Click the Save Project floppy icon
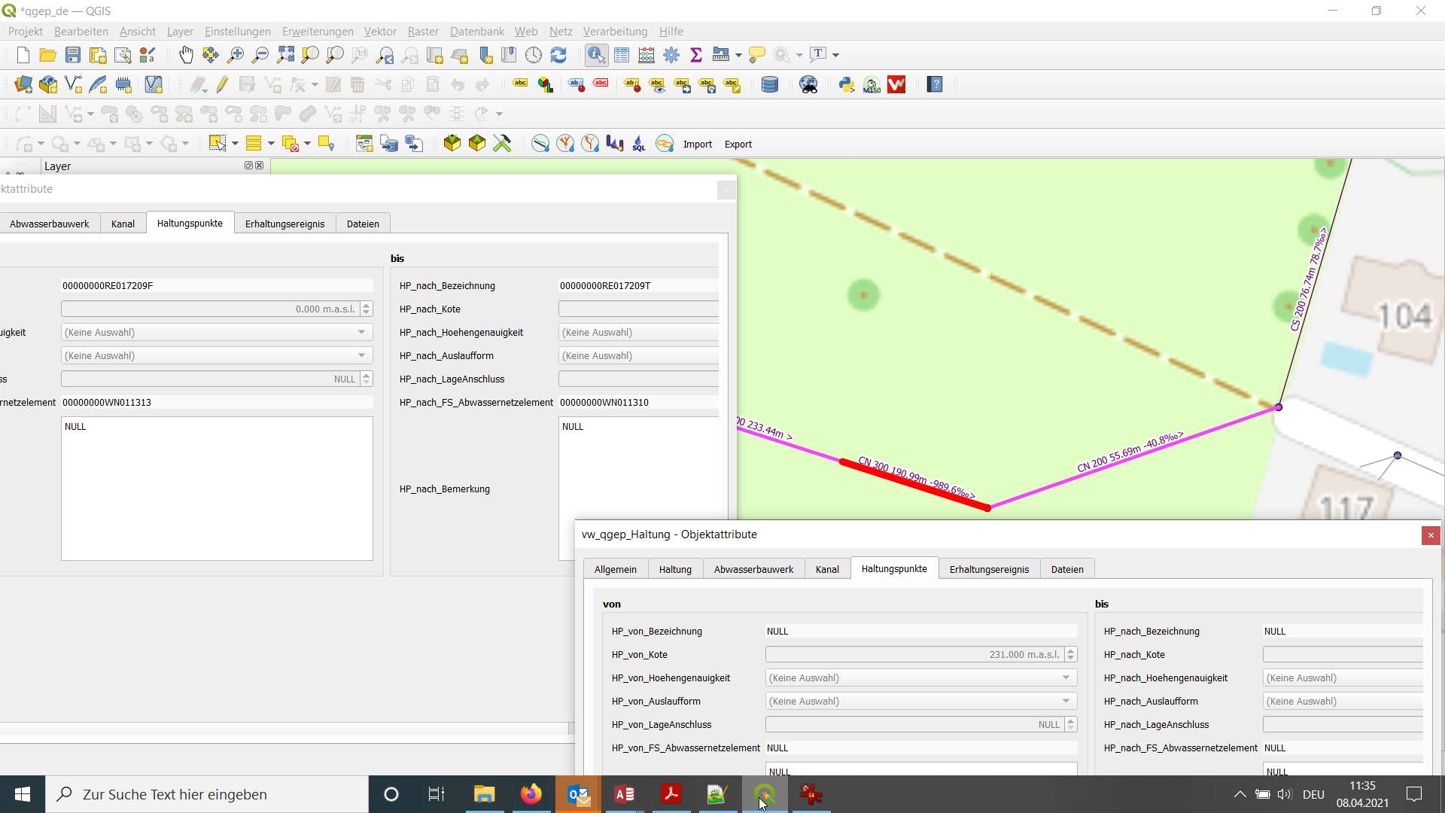Image resolution: width=1445 pixels, height=813 pixels. point(73,55)
